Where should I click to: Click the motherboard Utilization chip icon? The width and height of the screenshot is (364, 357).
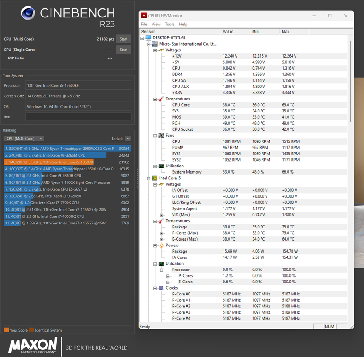[x=161, y=166]
